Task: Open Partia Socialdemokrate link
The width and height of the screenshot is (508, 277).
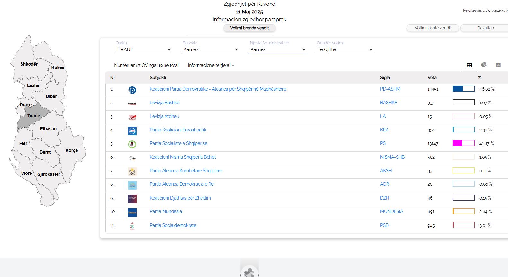Action: [x=173, y=225]
